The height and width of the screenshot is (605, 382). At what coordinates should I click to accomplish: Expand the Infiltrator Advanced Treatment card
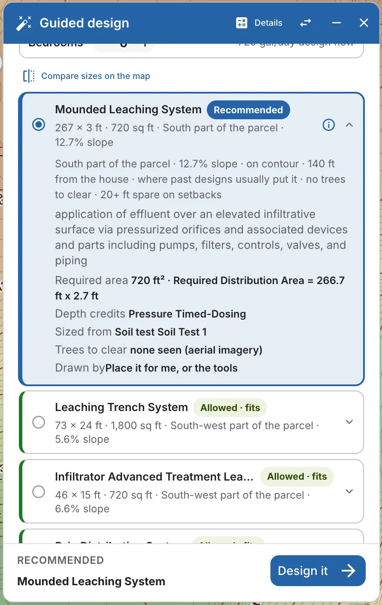click(x=349, y=492)
